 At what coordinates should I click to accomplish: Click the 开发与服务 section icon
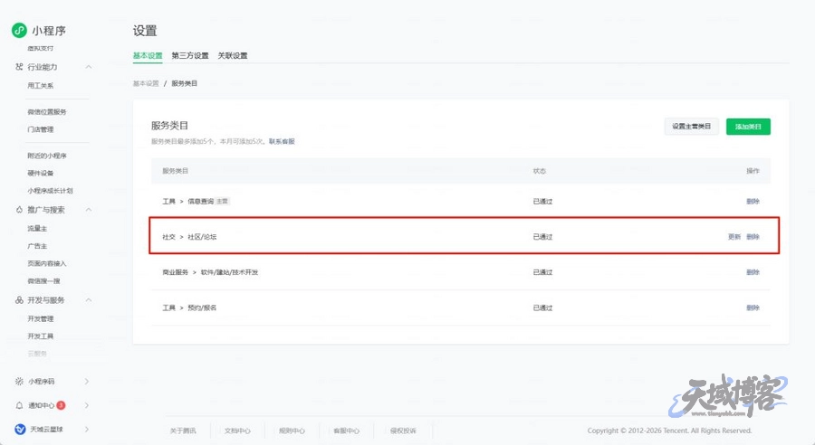click(19, 300)
